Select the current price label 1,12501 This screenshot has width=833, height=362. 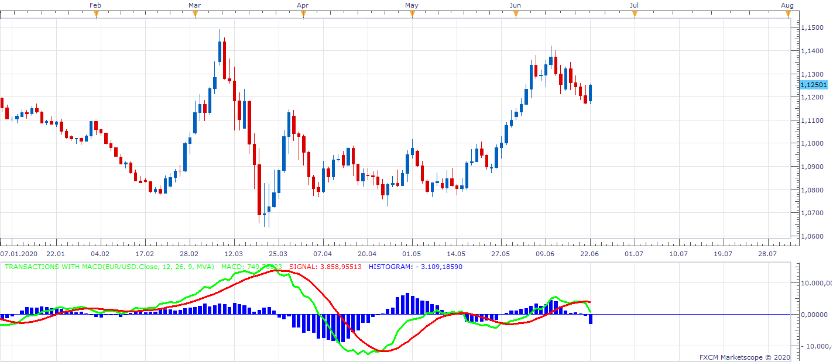(813, 85)
